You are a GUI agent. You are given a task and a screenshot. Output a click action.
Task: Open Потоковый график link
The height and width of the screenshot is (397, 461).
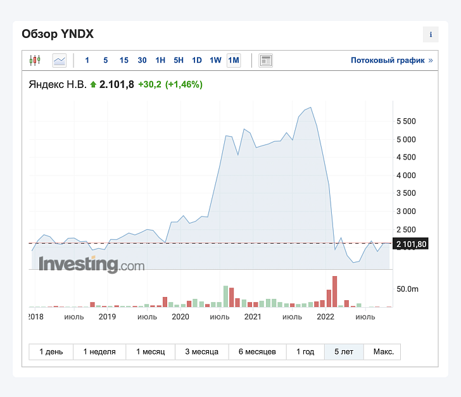point(391,60)
